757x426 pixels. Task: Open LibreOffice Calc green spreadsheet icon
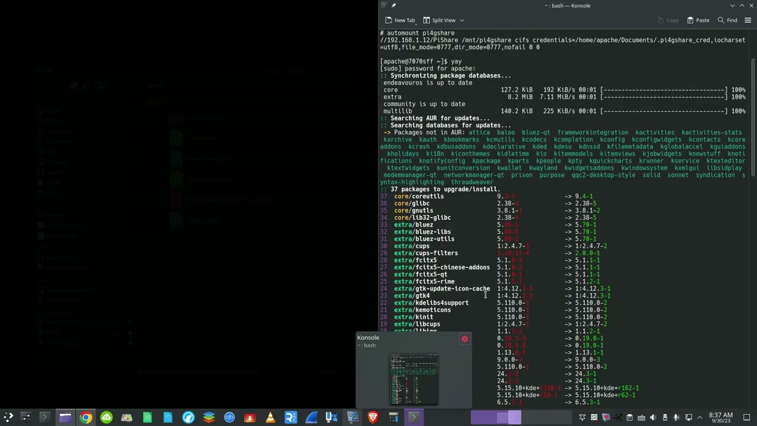(147, 417)
